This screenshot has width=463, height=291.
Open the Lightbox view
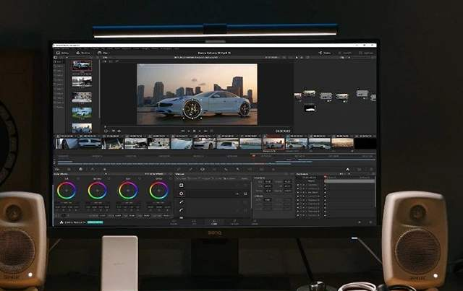366,53
